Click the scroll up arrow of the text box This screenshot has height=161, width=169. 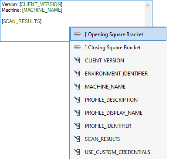(148, 5)
